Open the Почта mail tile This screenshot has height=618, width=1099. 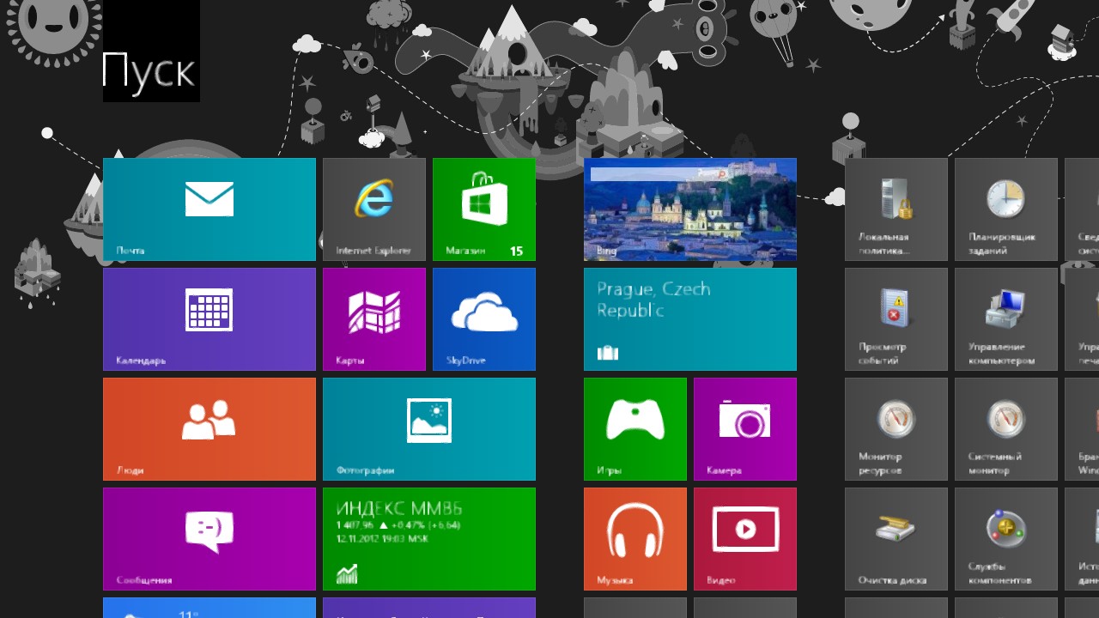tap(209, 209)
